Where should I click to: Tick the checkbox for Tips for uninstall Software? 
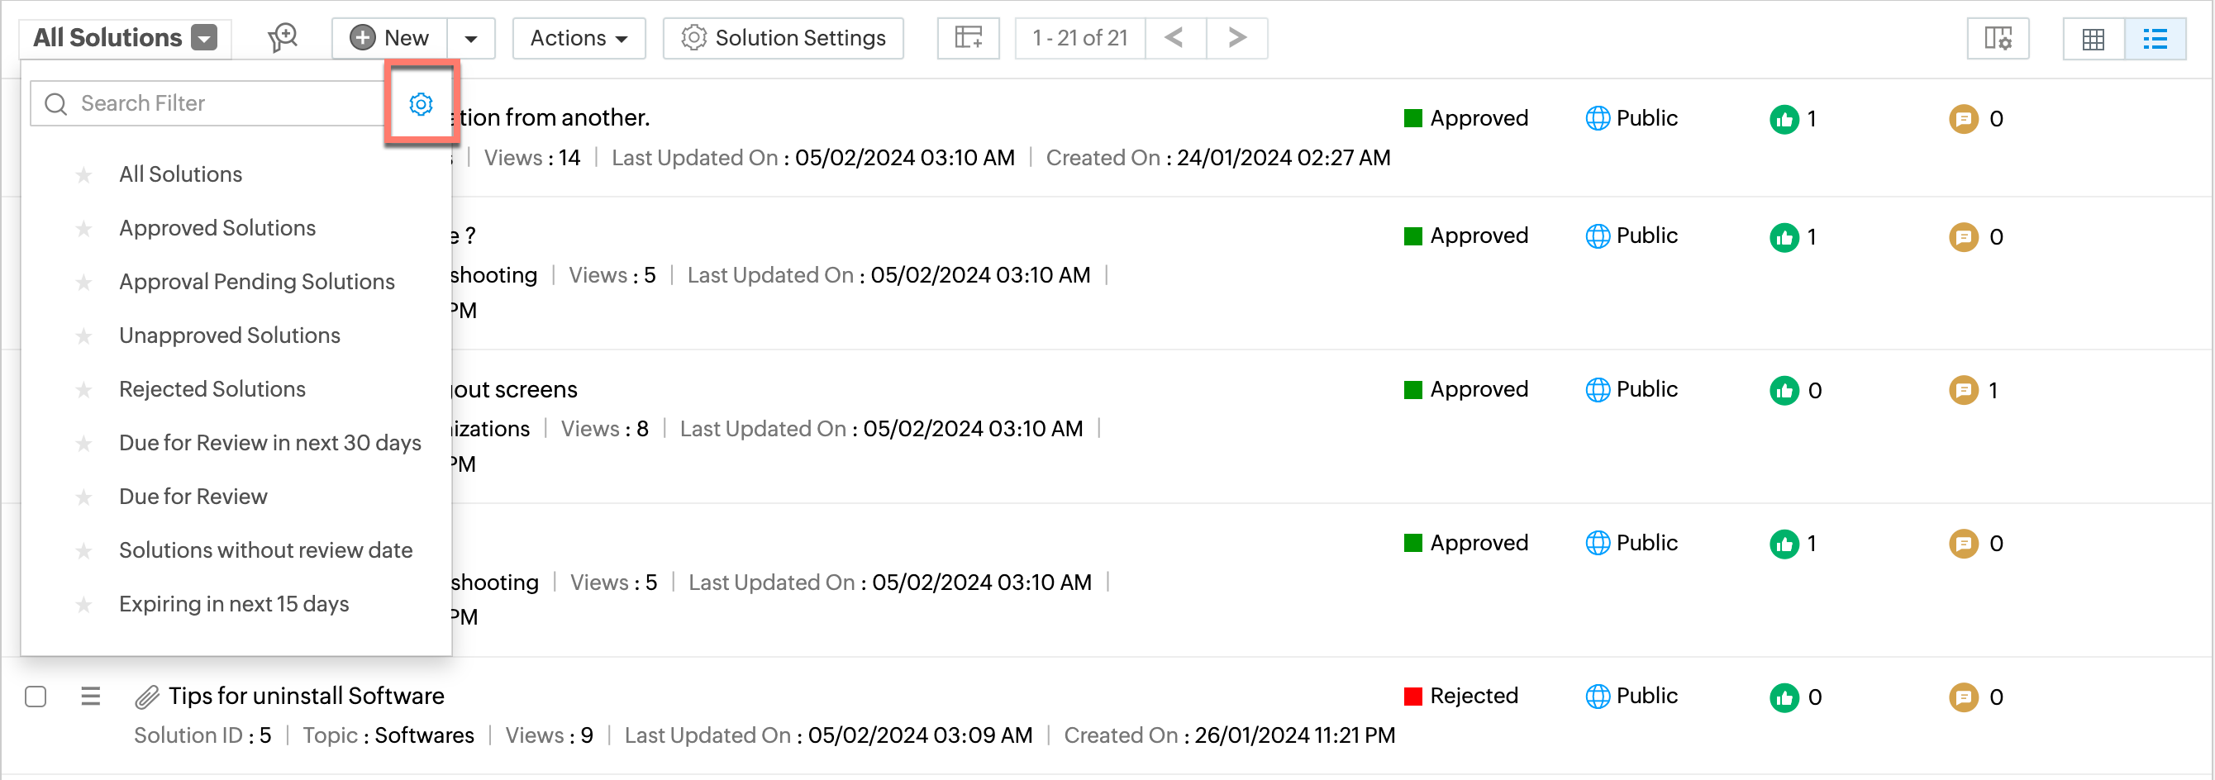tap(36, 696)
